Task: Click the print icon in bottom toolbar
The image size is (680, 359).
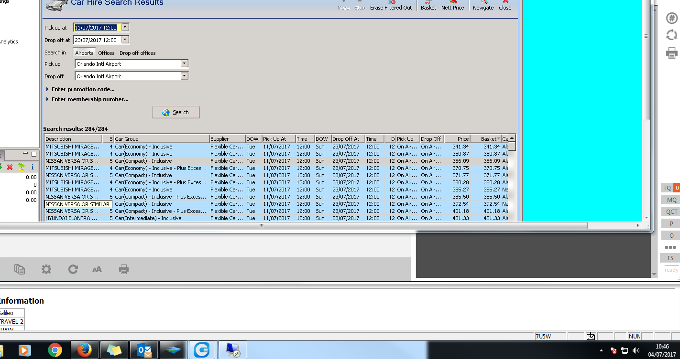Action: click(x=124, y=269)
